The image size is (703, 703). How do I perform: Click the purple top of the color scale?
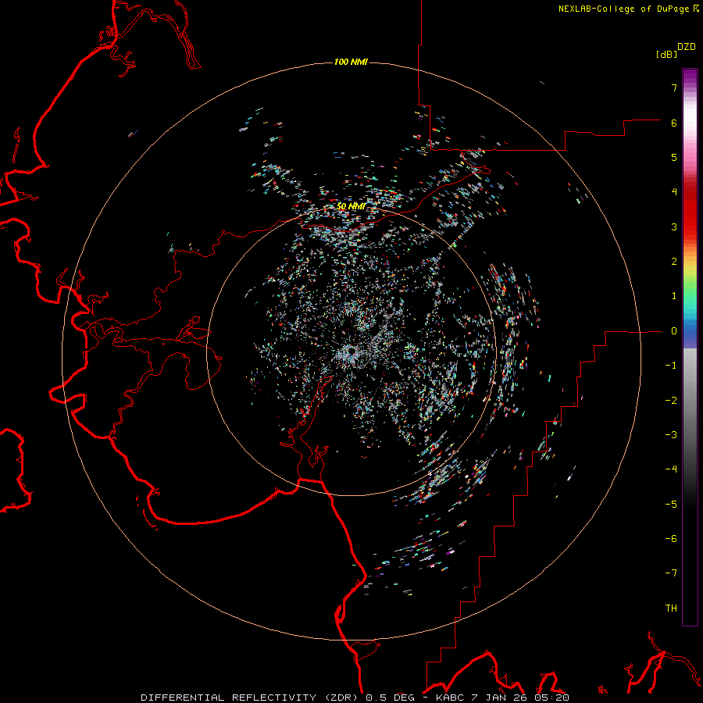pyautogui.click(x=690, y=77)
